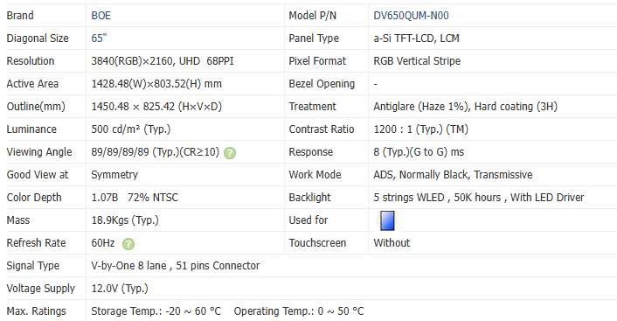Click the 65" diagonal size link
Screen dimensions: 617x321
point(99,38)
